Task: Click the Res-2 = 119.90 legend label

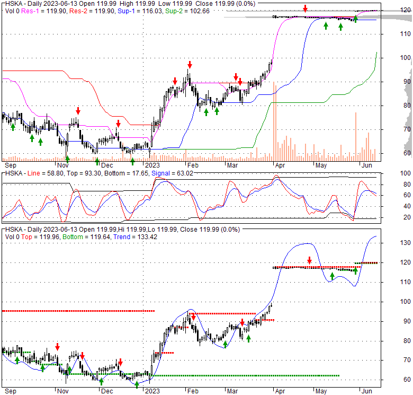Action: coord(92,11)
